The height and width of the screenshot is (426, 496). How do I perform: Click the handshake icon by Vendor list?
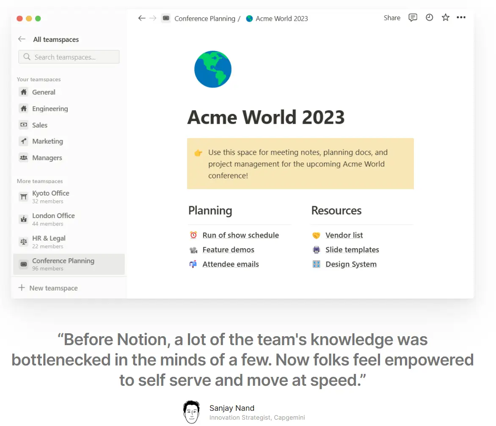316,235
